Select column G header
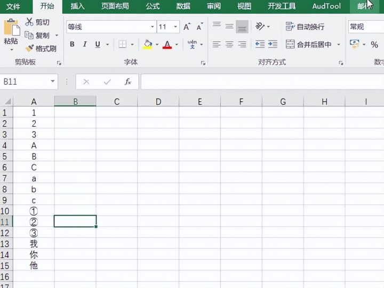The width and height of the screenshot is (384, 288). [283, 102]
